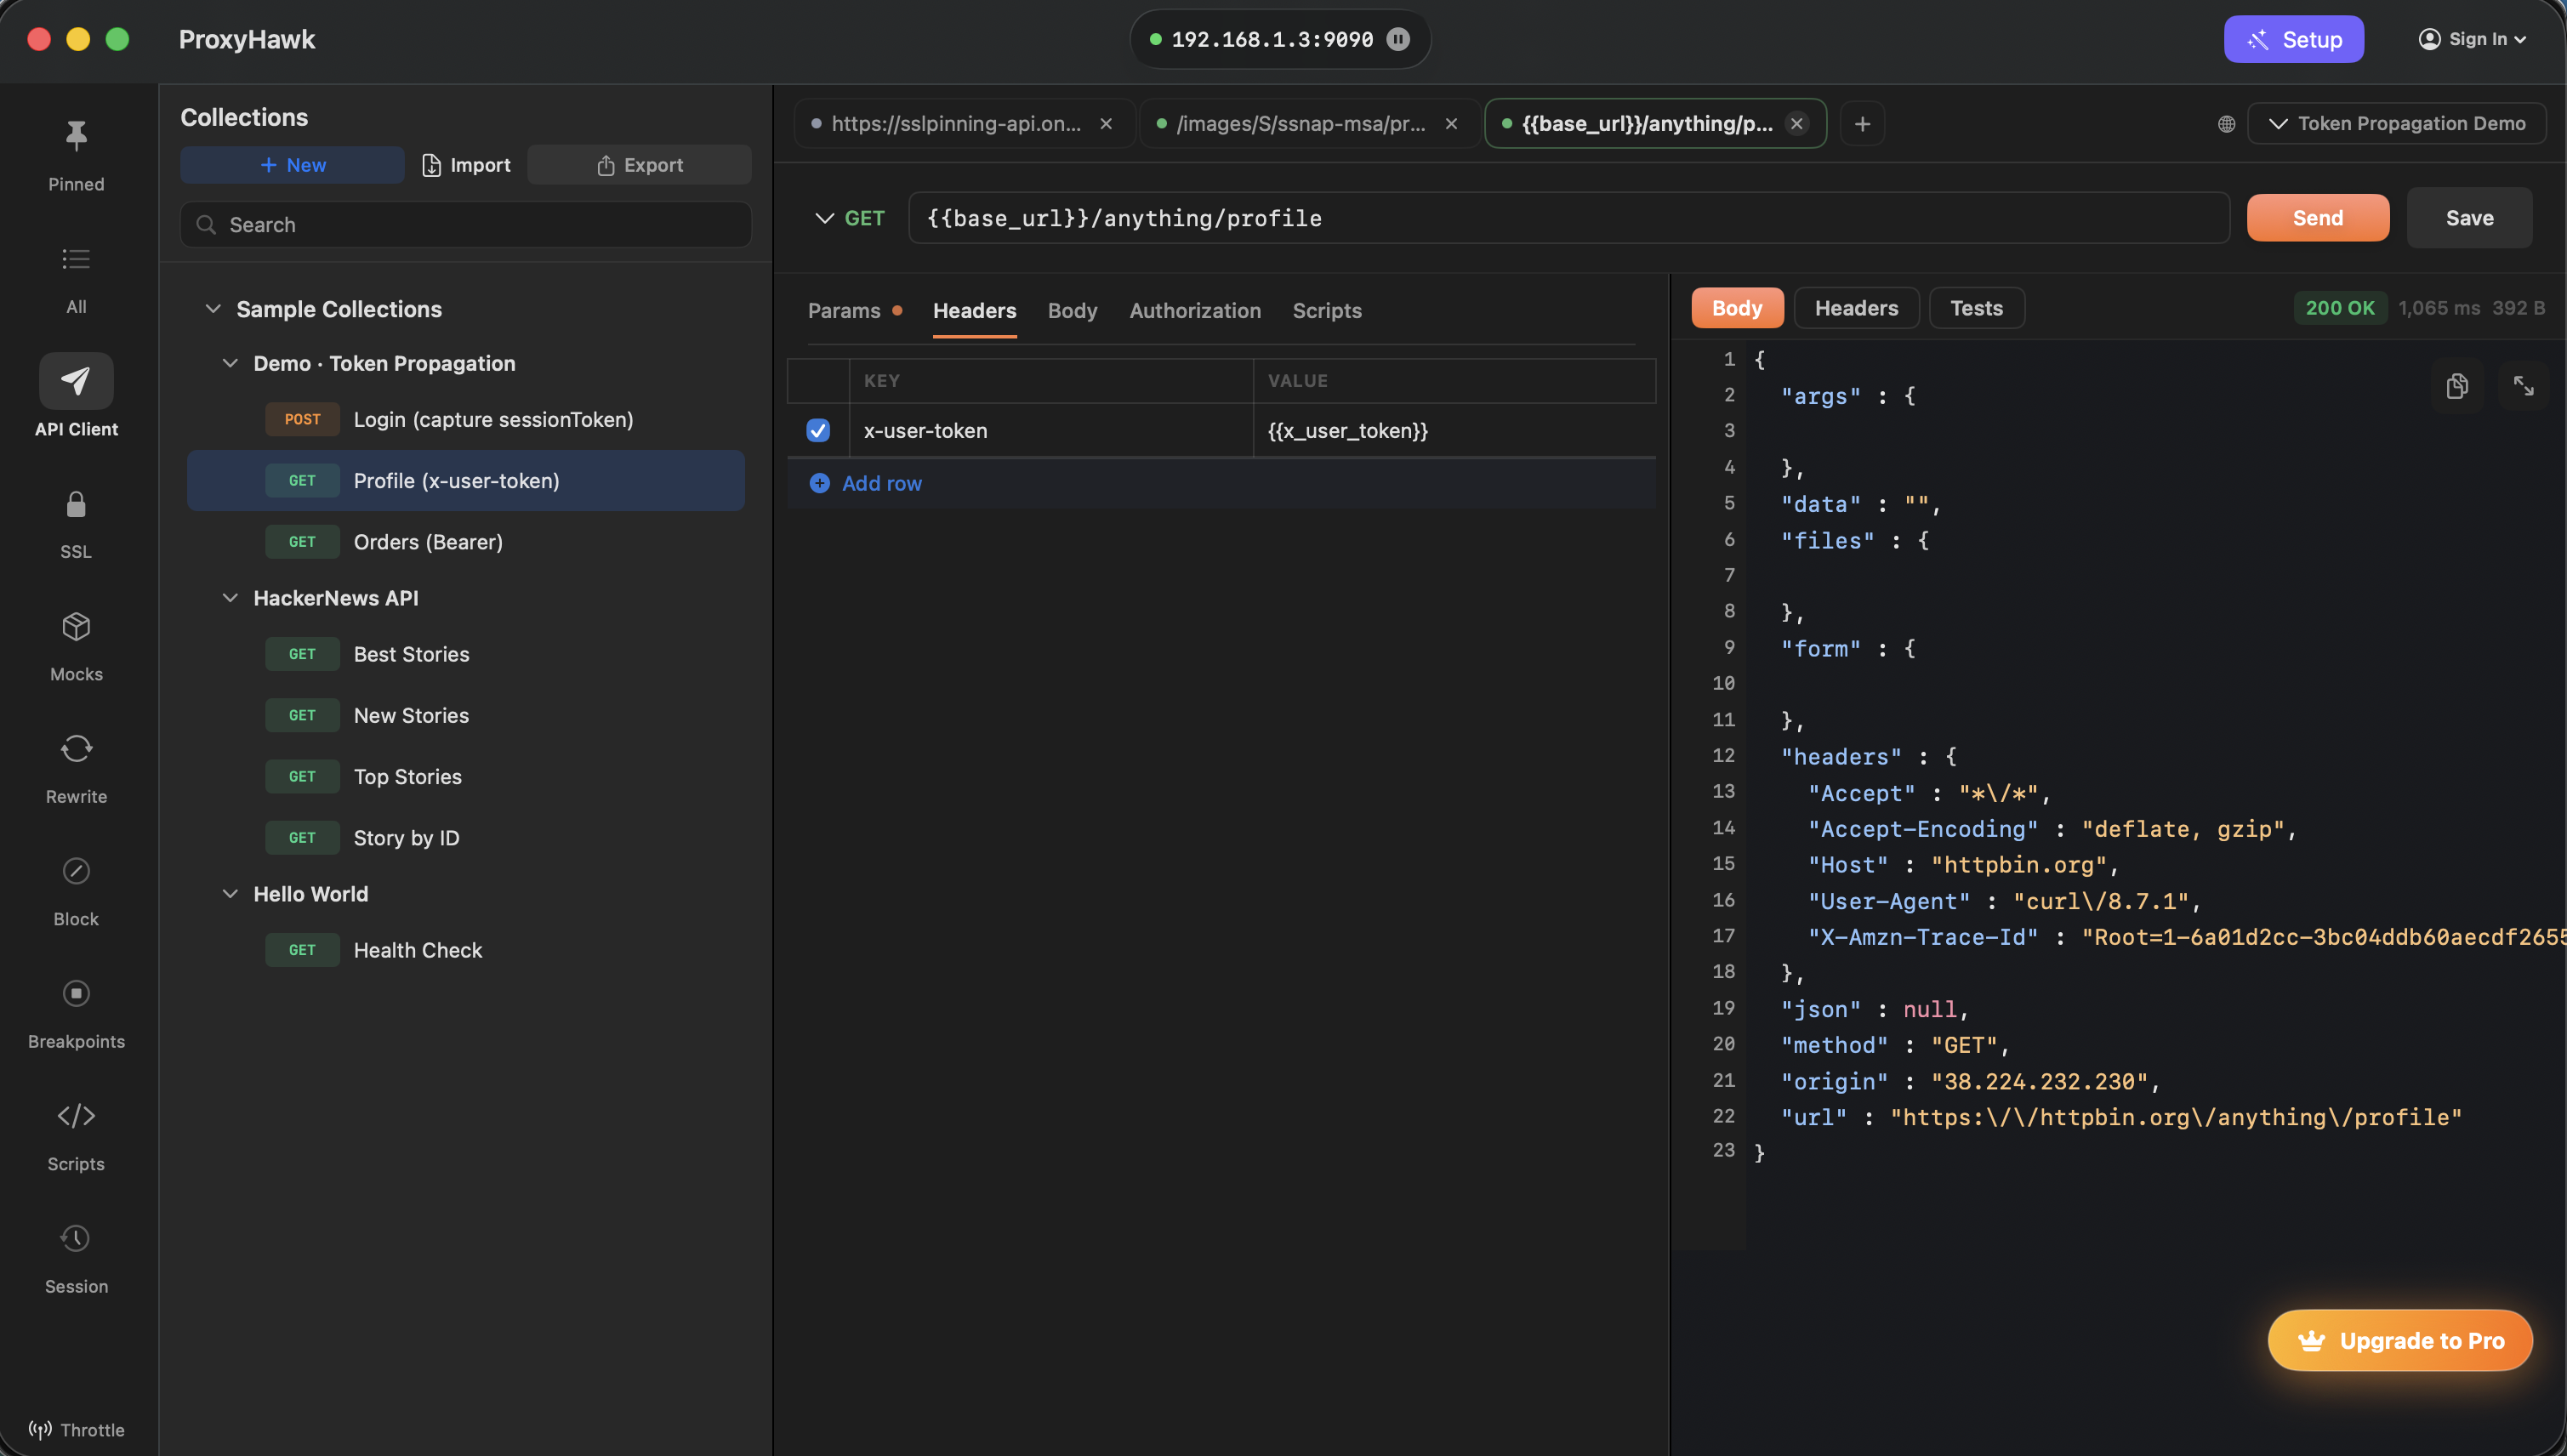The width and height of the screenshot is (2567, 1456).
Task: Expand the response panel to full size
Action: click(2523, 386)
